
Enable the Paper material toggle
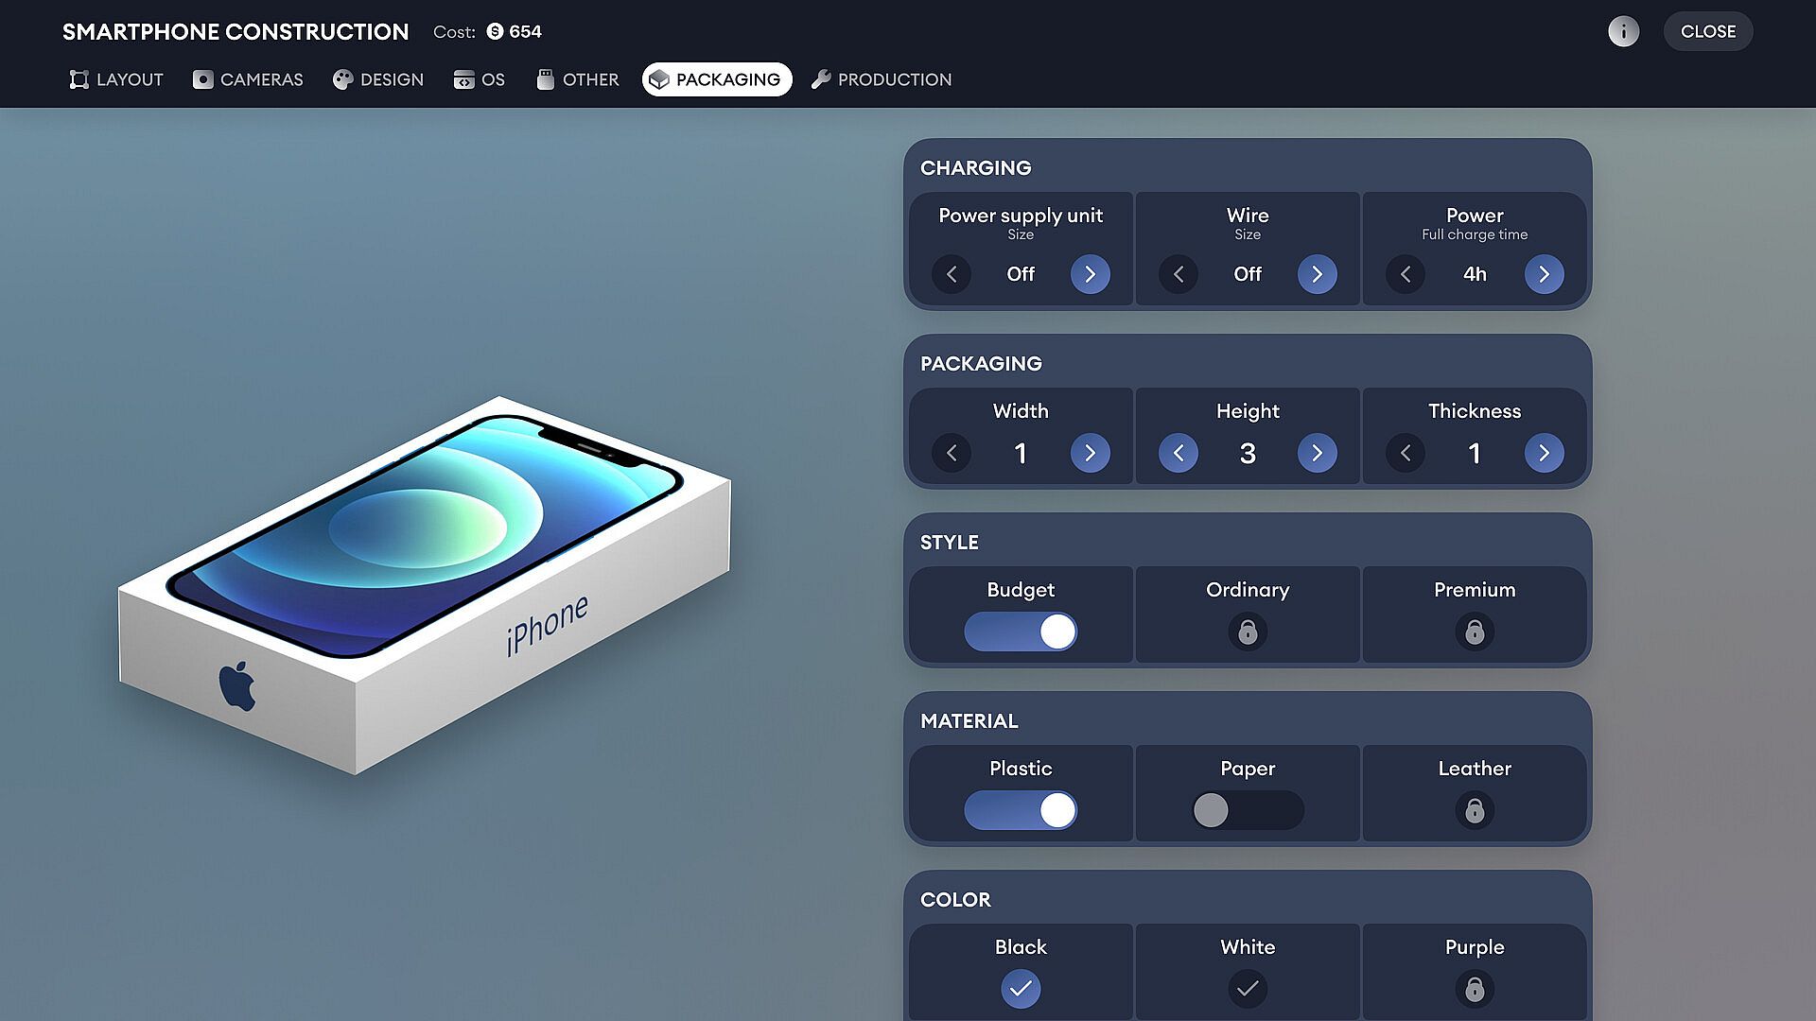click(x=1247, y=810)
